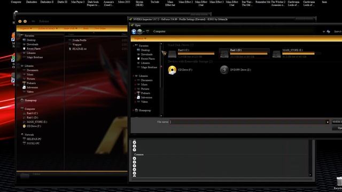The height and width of the screenshot is (192, 342).
Task: Open the recent locations arrow beside forward button
Action: (144, 32)
